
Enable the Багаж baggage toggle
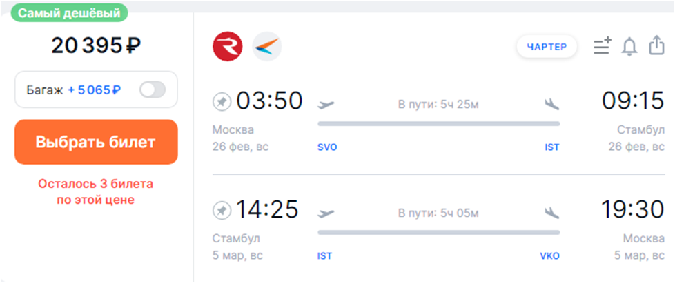[152, 90]
